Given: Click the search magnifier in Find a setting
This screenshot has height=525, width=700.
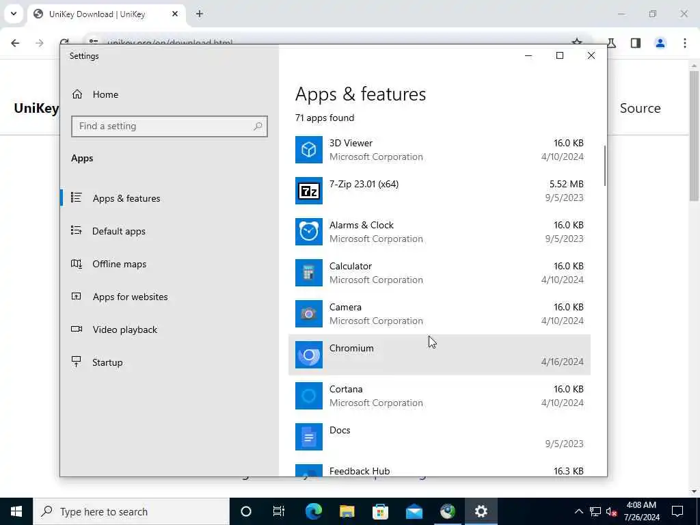Looking at the screenshot, I should point(258,126).
